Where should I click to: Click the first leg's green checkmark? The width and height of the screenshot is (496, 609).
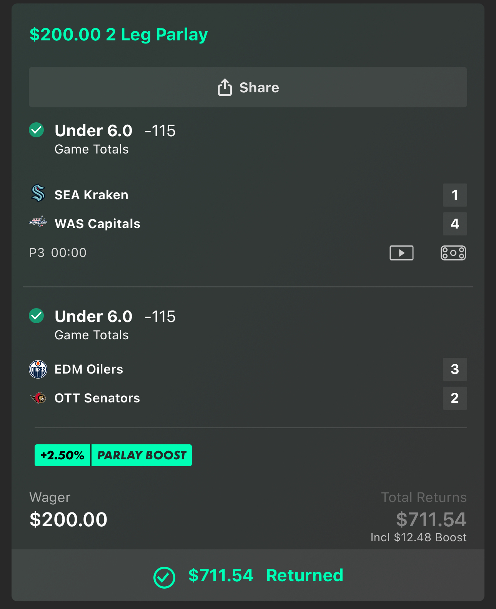(37, 130)
